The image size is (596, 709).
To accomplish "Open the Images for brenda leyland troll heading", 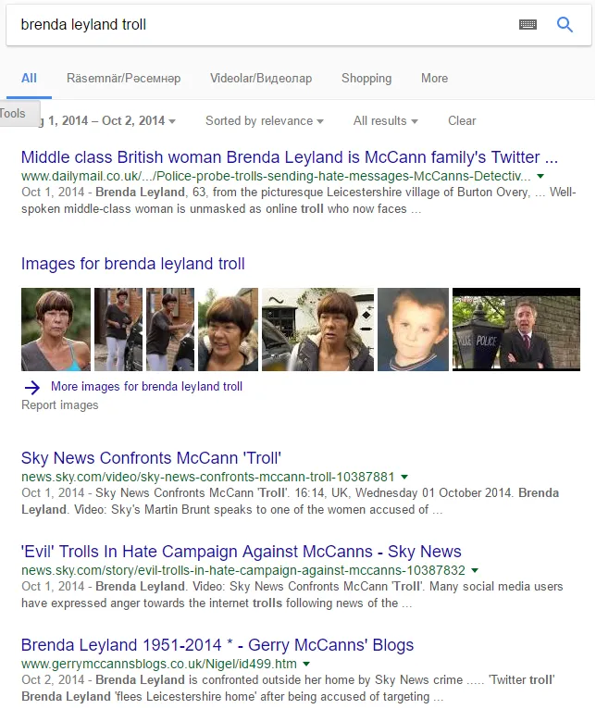I will tap(133, 264).
